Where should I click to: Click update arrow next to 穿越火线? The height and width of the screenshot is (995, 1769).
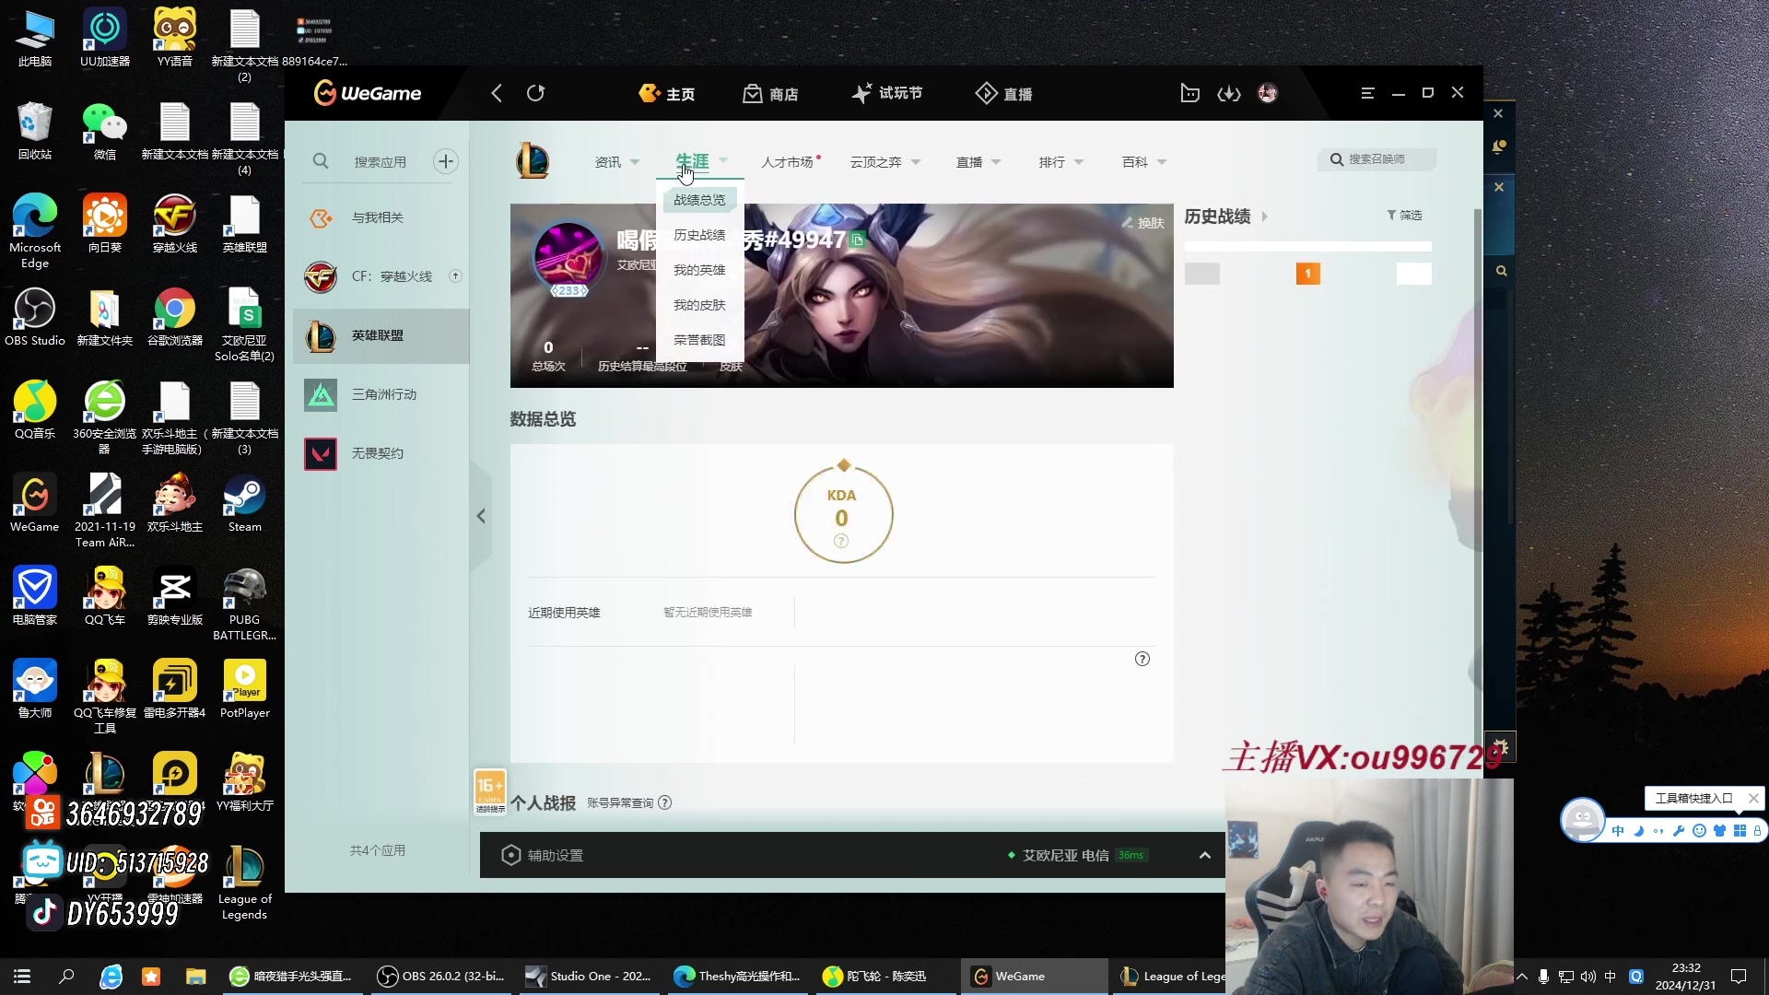(455, 276)
